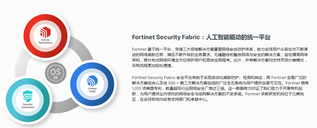The width and height of the screenshot is (317, 128).
Task: Click the "Security Operations" text label
Action: pos(28,106)
